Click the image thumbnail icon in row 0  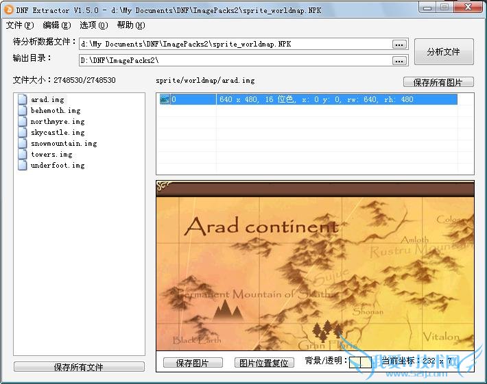click(165, 99)
